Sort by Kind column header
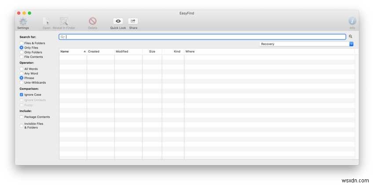The image size is (374, 185). tap(173, 51)
